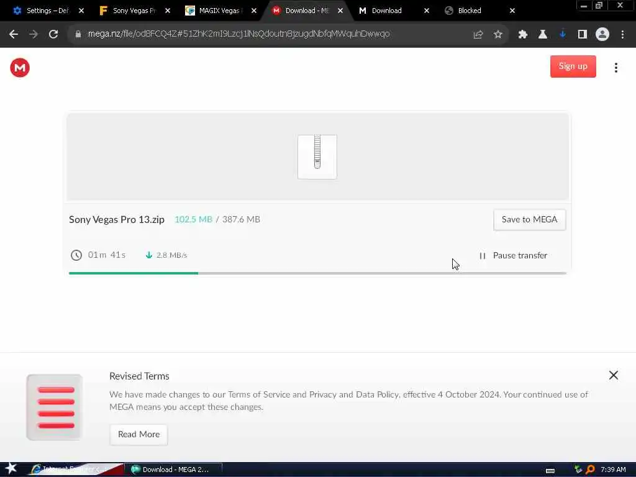Click the share page icon
Screen dimensions: 636x477
478,35
